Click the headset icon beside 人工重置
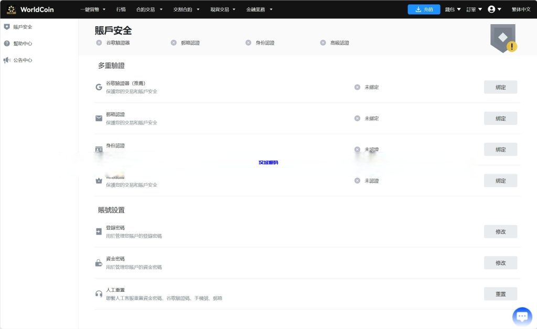 [x=99, y=293]
